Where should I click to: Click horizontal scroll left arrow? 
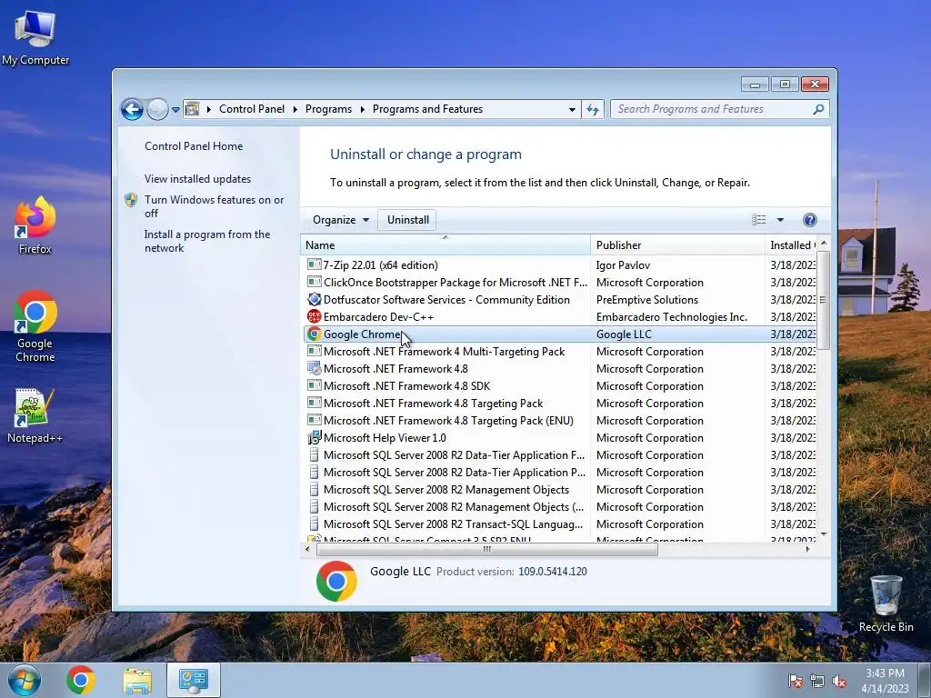[307, 549]
